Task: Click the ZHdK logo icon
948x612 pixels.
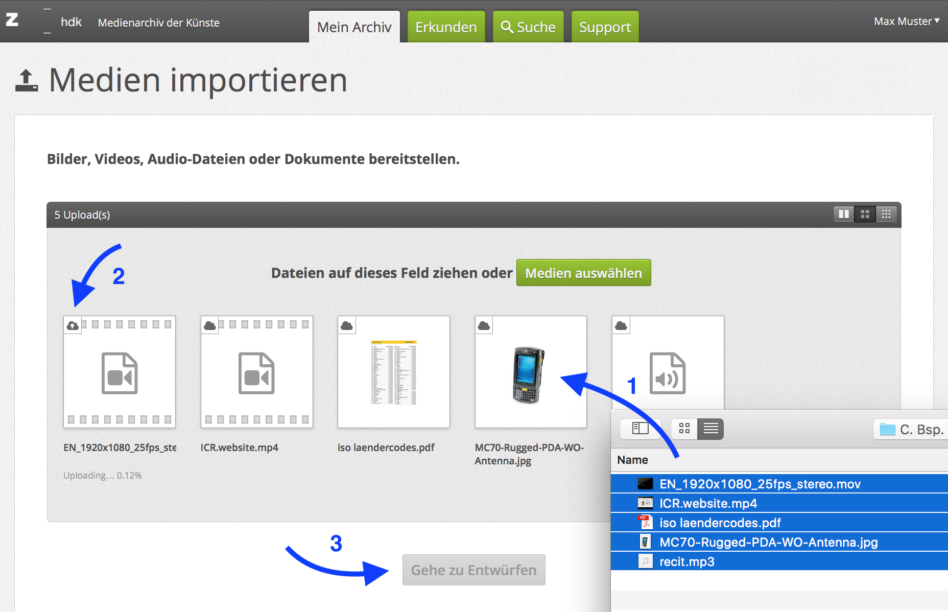Action: tap(12, 20)
